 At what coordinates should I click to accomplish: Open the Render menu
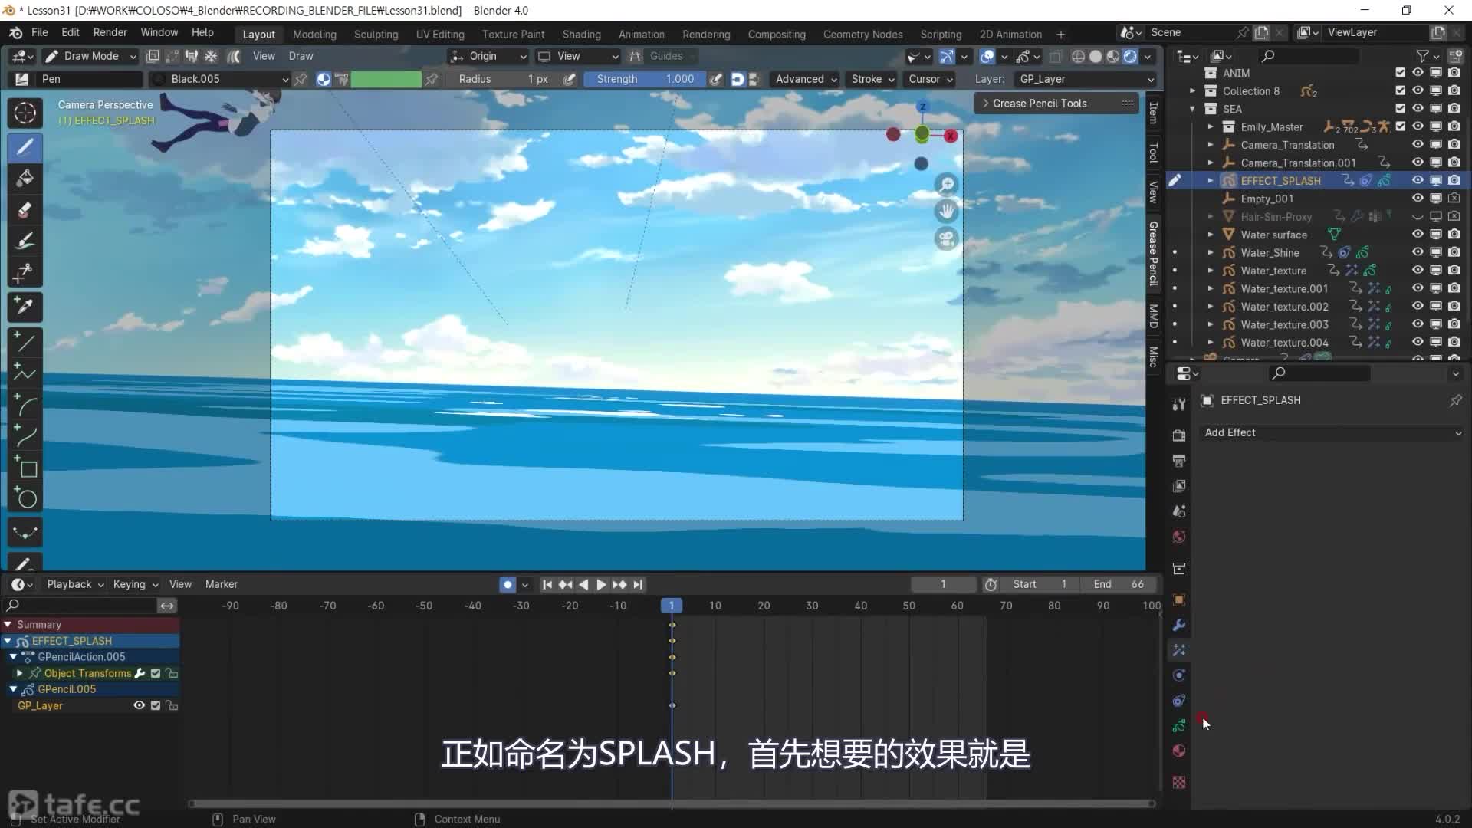coord(110,32)
